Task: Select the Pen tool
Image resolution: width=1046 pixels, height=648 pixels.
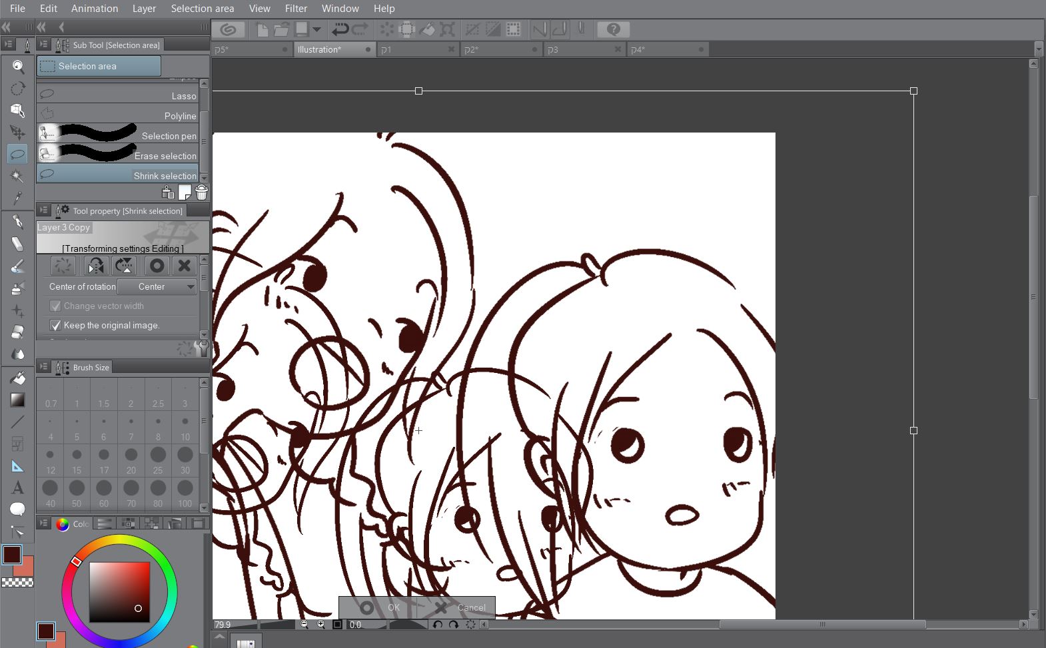Action: pos(18,222)
